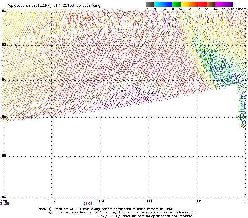The height and width of the screenshot is (218, 248).
Task: Click the cyan 5-10 knots legend swatch
Action: tap(159, 4)
